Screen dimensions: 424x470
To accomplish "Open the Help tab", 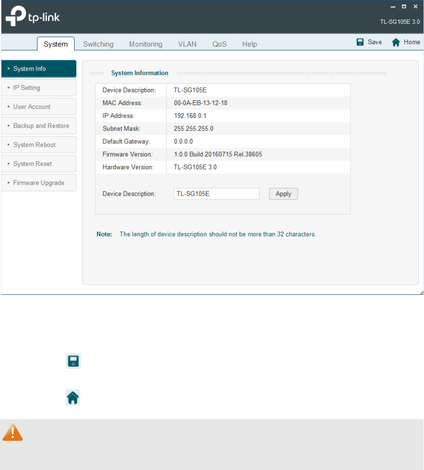I will pyautogui.click(x=249, y=44).
